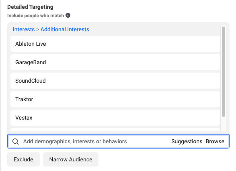Select the SoundCloud interest
The width and height of the screenshot is (236, 171).
(115, 81)
